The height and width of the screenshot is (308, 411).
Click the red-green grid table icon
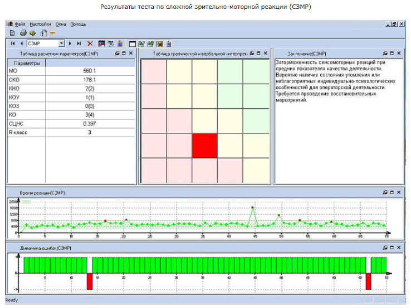tap(160, 44)
